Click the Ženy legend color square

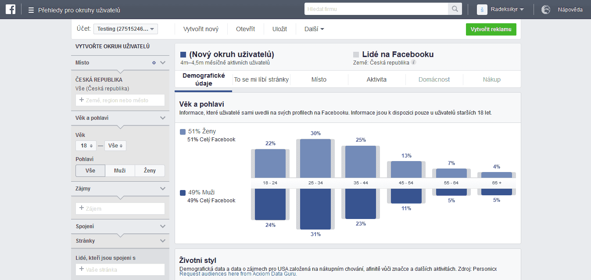[x=183, y=132]
